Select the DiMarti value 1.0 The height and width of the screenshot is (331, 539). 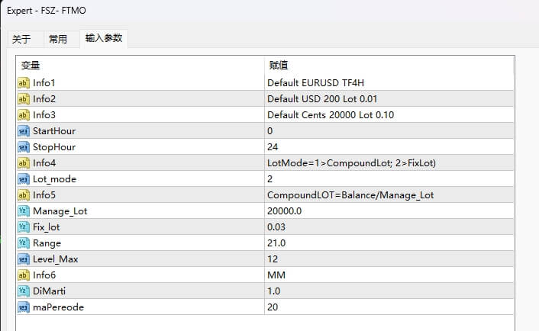click(275, 291)
